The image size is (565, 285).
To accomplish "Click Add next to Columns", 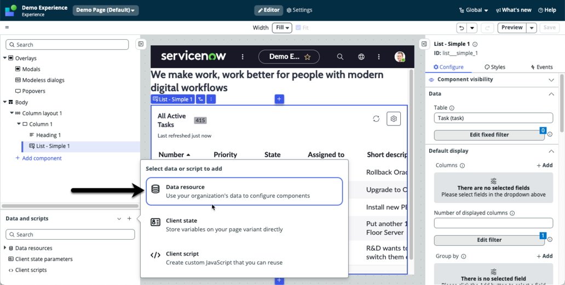I will [x=544, y=165].
